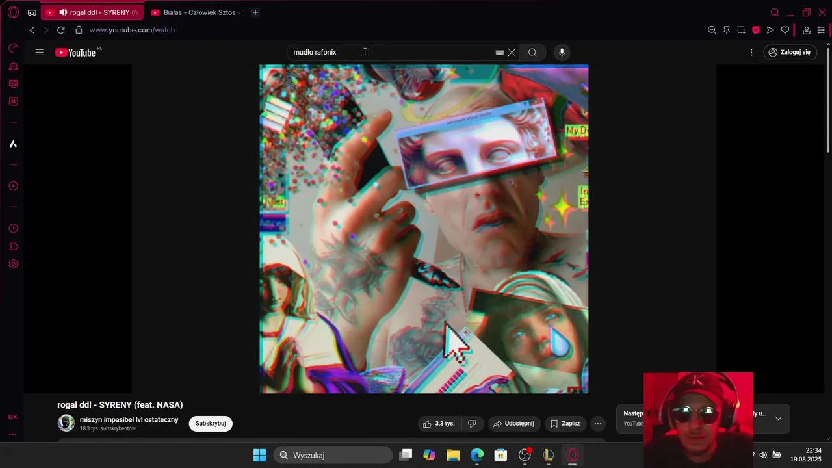Open Opera tab search magnifier

coord(775,12)
